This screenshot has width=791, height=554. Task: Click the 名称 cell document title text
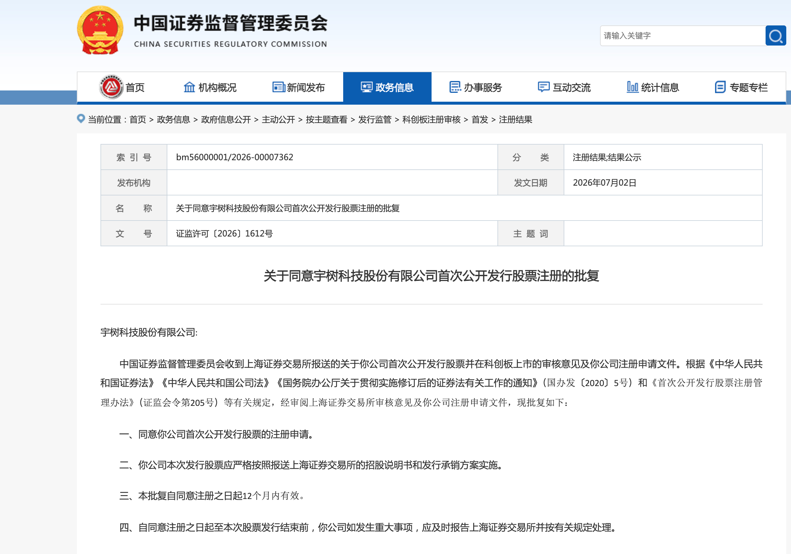[288, 208]
